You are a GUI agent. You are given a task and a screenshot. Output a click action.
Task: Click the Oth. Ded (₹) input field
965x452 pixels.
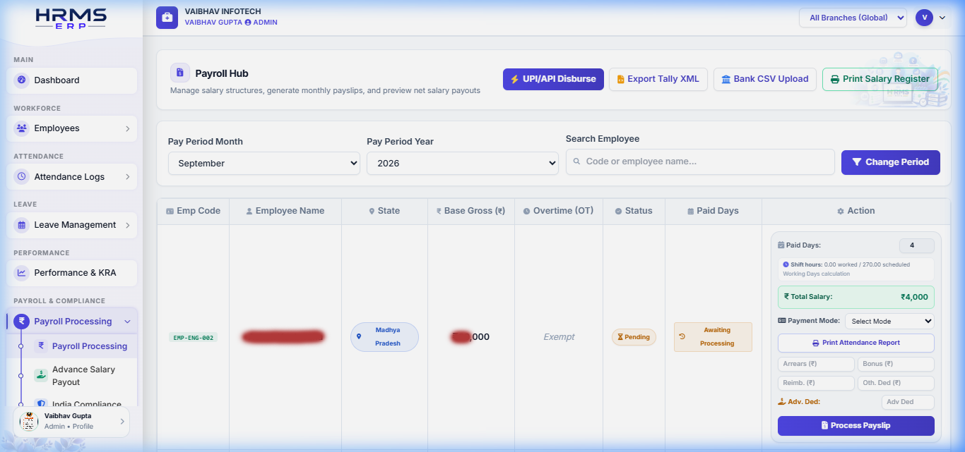[x=896, y=383]
